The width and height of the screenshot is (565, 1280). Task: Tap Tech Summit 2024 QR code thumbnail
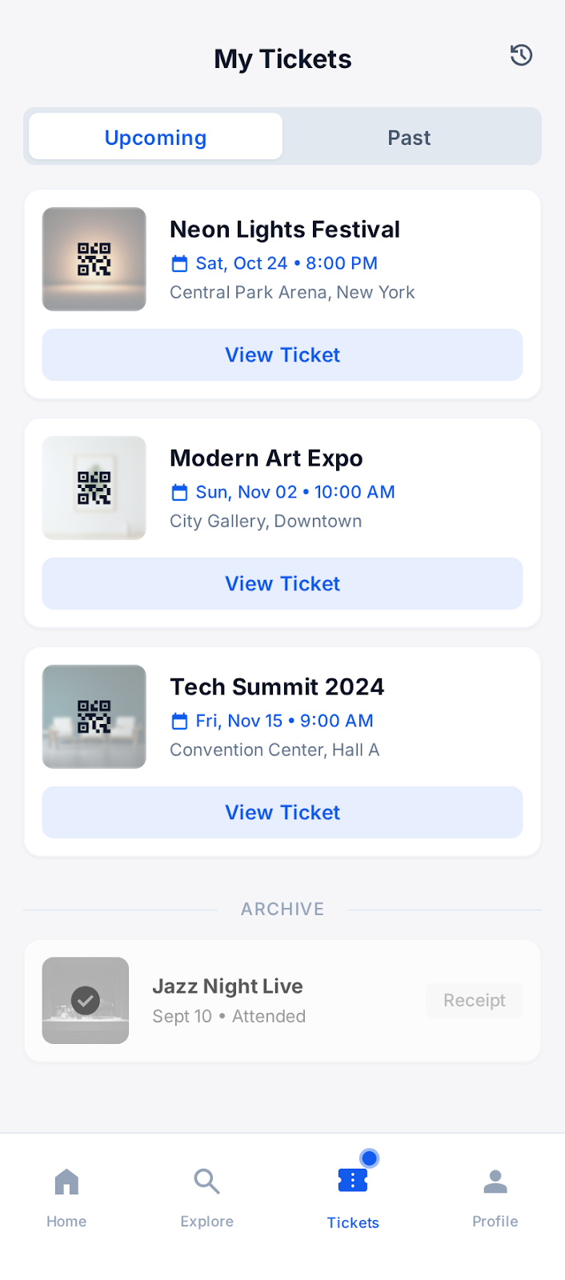[x=94, y=717]
